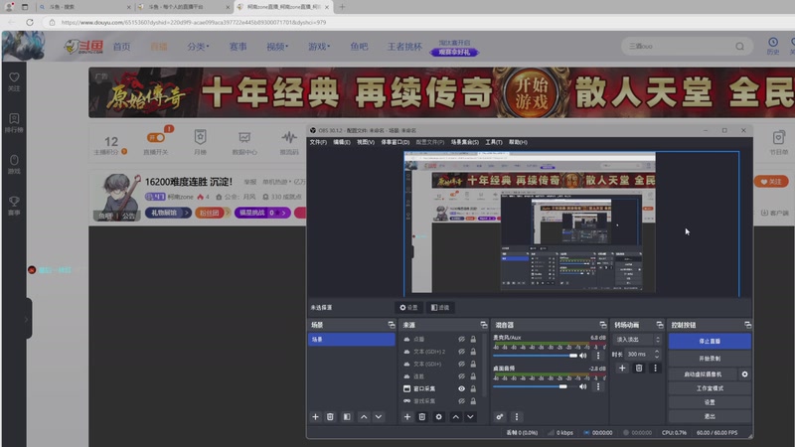Expand Douyu 游戏 navigation dropdown
The width and height of the screenshot is (795, 447).
pos(319,47)
